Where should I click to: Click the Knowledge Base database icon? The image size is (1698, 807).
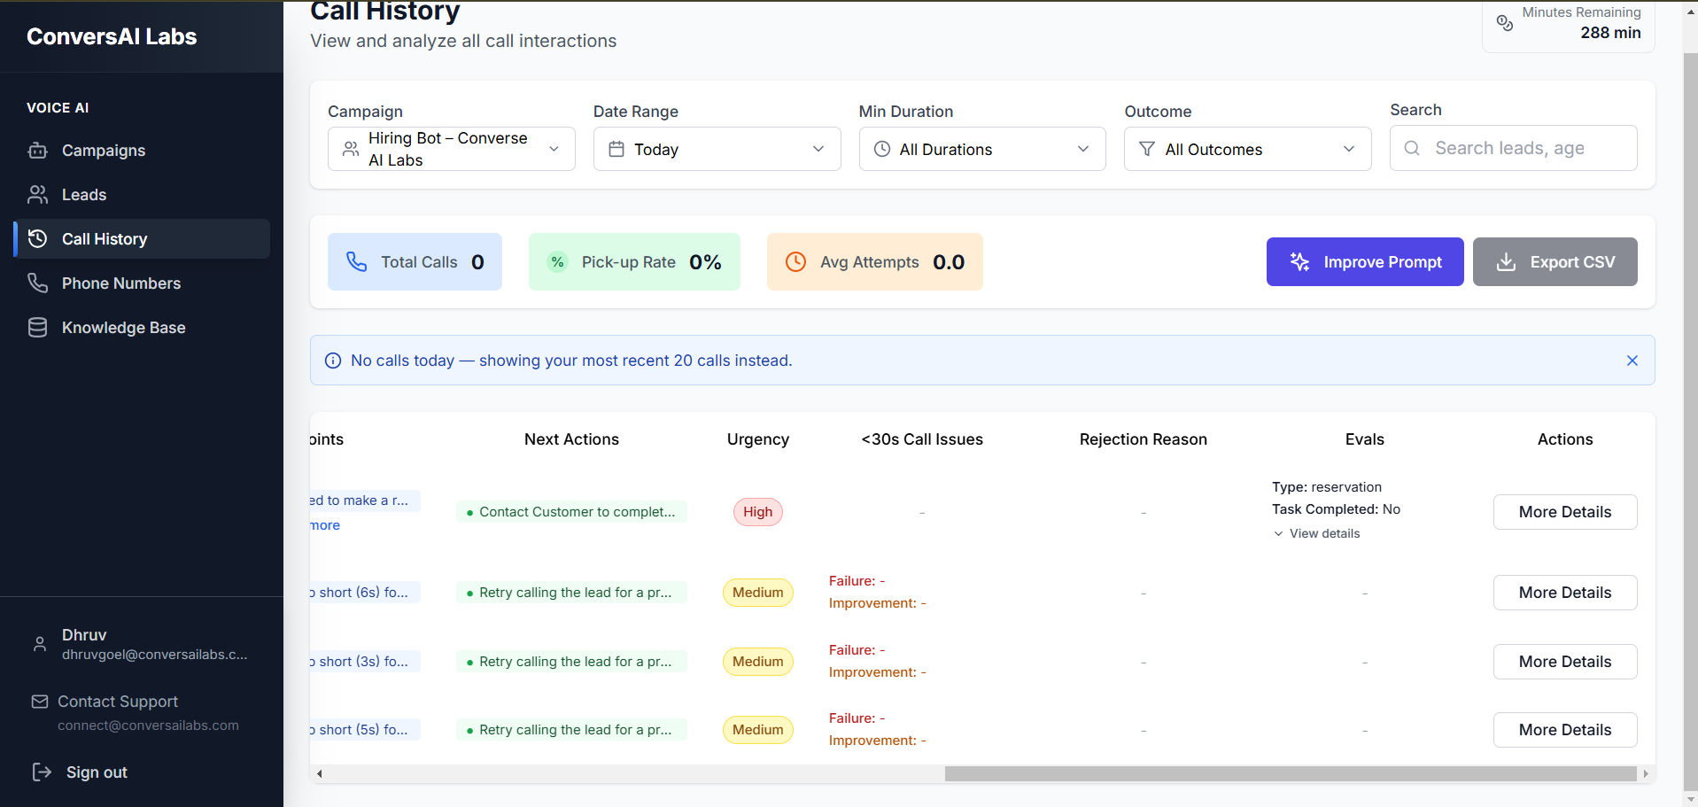click(x=37, y=328)
